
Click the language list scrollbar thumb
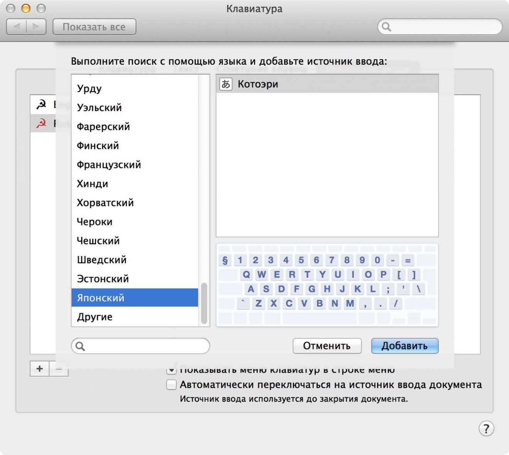click(x=204, y=304)
